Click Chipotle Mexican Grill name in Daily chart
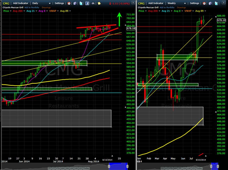This screenshot has height=170, width=228. [13, 7]
